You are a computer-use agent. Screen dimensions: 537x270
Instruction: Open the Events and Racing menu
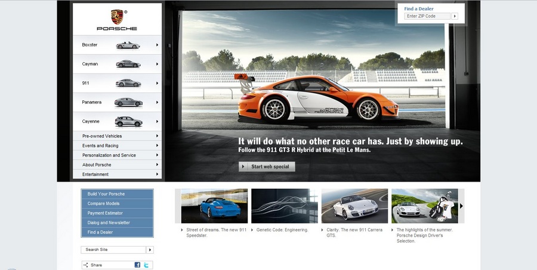[x=100, y=146]
